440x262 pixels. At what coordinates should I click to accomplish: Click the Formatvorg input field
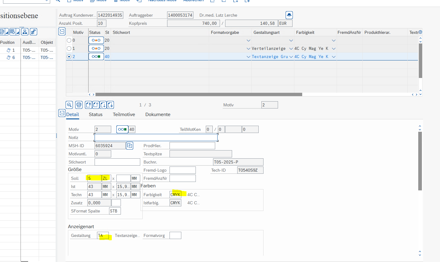175,235
